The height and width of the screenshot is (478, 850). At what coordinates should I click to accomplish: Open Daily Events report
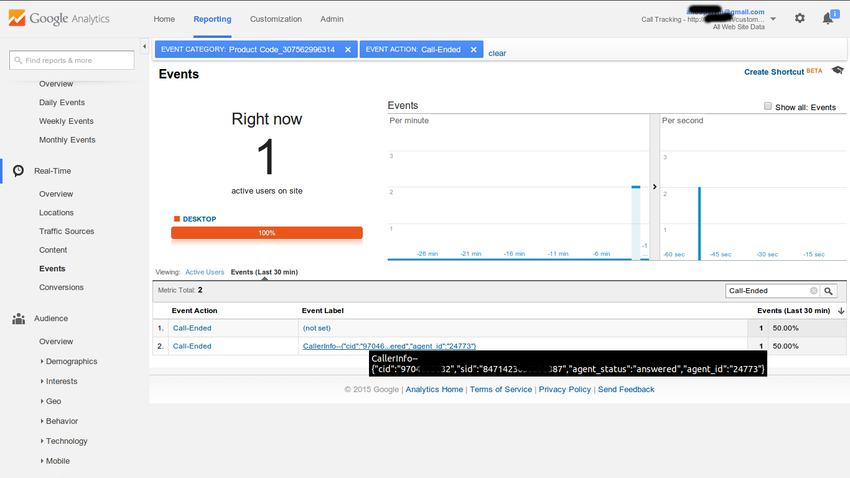coord(62,103)
